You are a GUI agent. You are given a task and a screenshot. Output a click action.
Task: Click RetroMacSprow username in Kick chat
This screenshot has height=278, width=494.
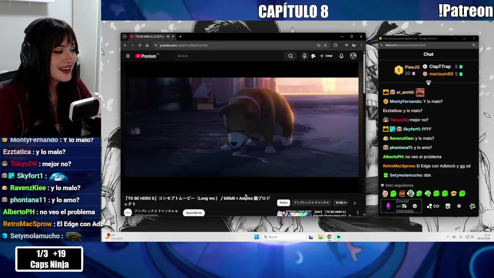point(399,166)
